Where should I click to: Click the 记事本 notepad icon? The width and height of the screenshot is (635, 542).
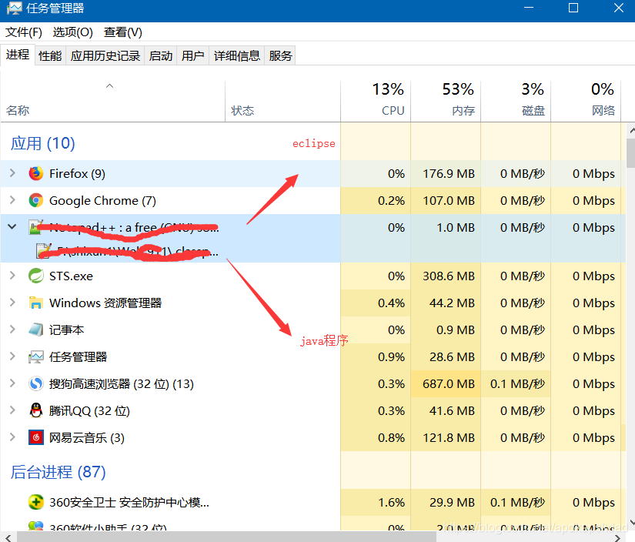(x=35, y=330)
